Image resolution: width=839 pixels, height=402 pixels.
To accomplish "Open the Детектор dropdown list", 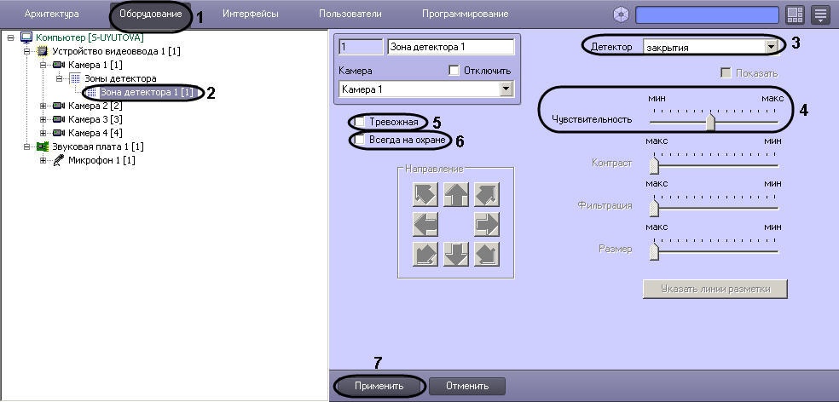I will [x=771, y=48].
